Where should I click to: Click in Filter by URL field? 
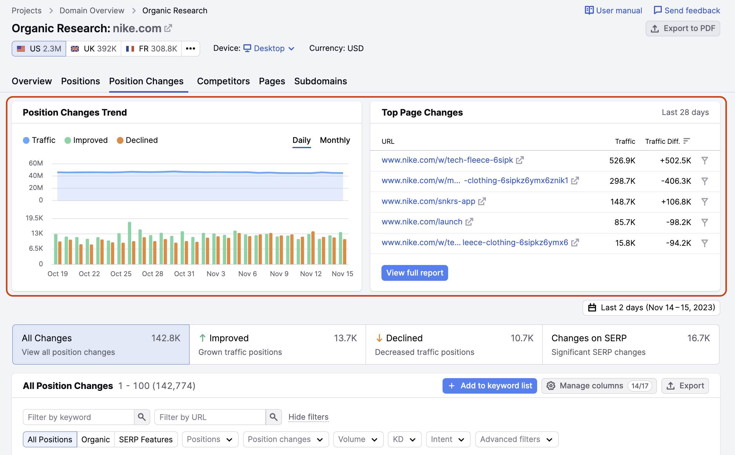pos(210,417)
